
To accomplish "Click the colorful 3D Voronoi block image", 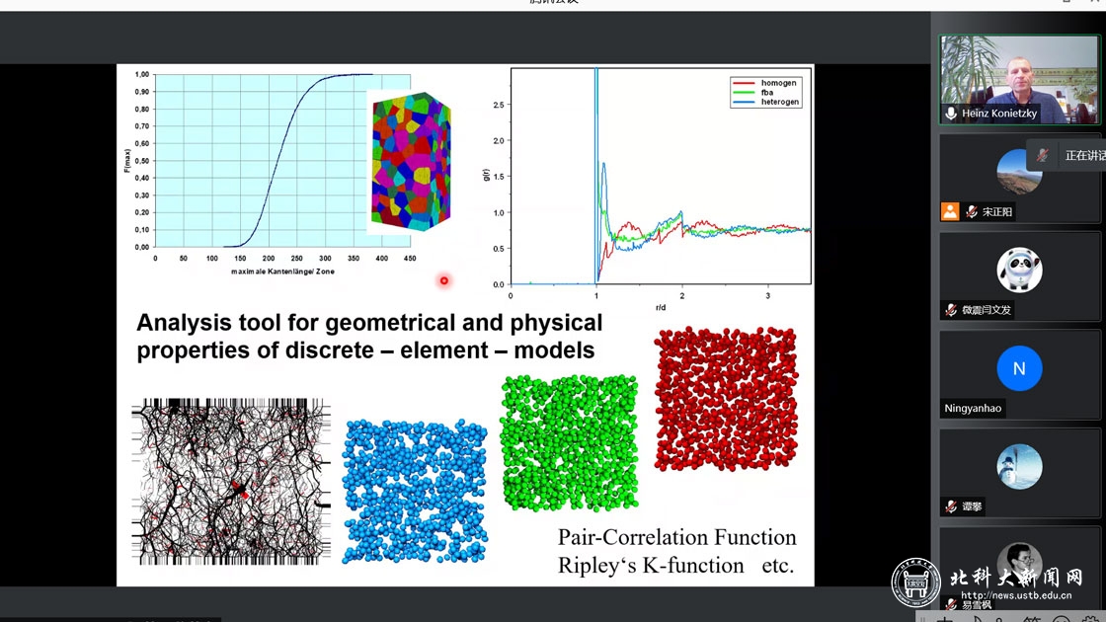I will tap(410, 162).
